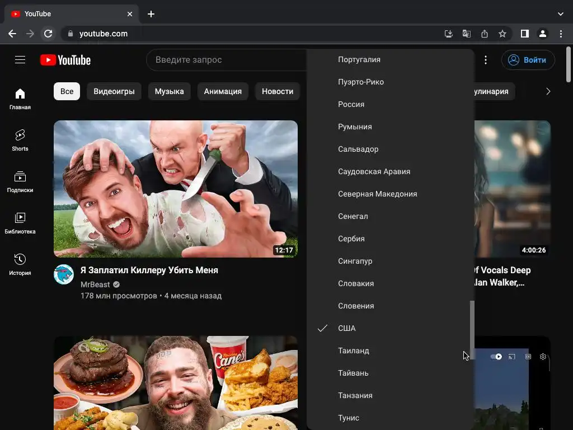
Task: Click the YouTube logo
Action: coord(65,60)
